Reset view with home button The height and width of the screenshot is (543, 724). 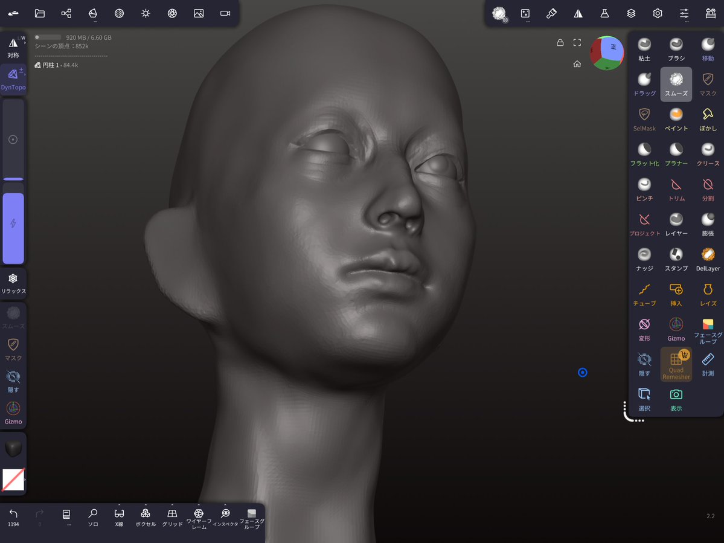coord(577,63)
